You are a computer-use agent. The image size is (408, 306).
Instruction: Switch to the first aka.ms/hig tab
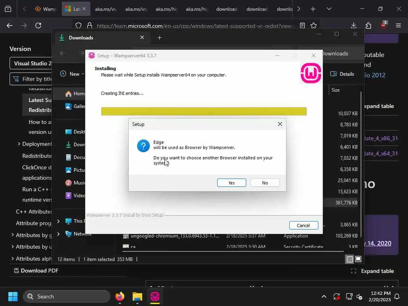(x=166, y=9)
